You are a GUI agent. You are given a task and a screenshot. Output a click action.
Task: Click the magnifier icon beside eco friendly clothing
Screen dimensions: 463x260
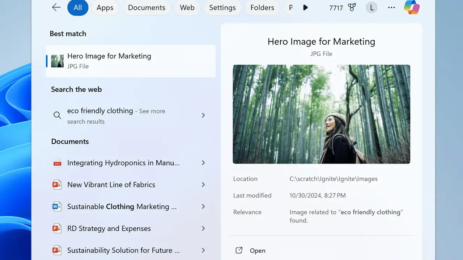click(x=57, y=116)
